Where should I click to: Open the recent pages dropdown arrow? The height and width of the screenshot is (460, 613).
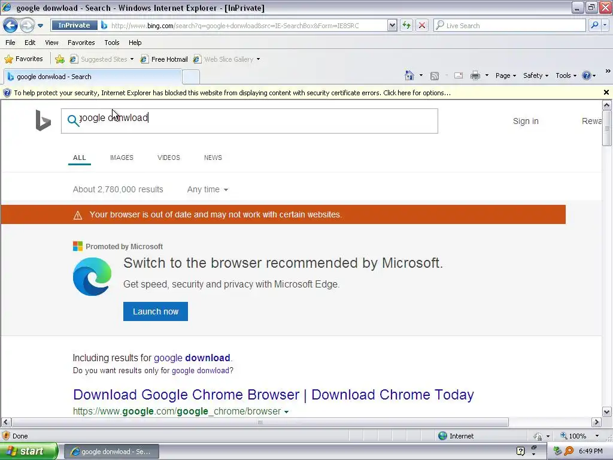coord(40,26)
